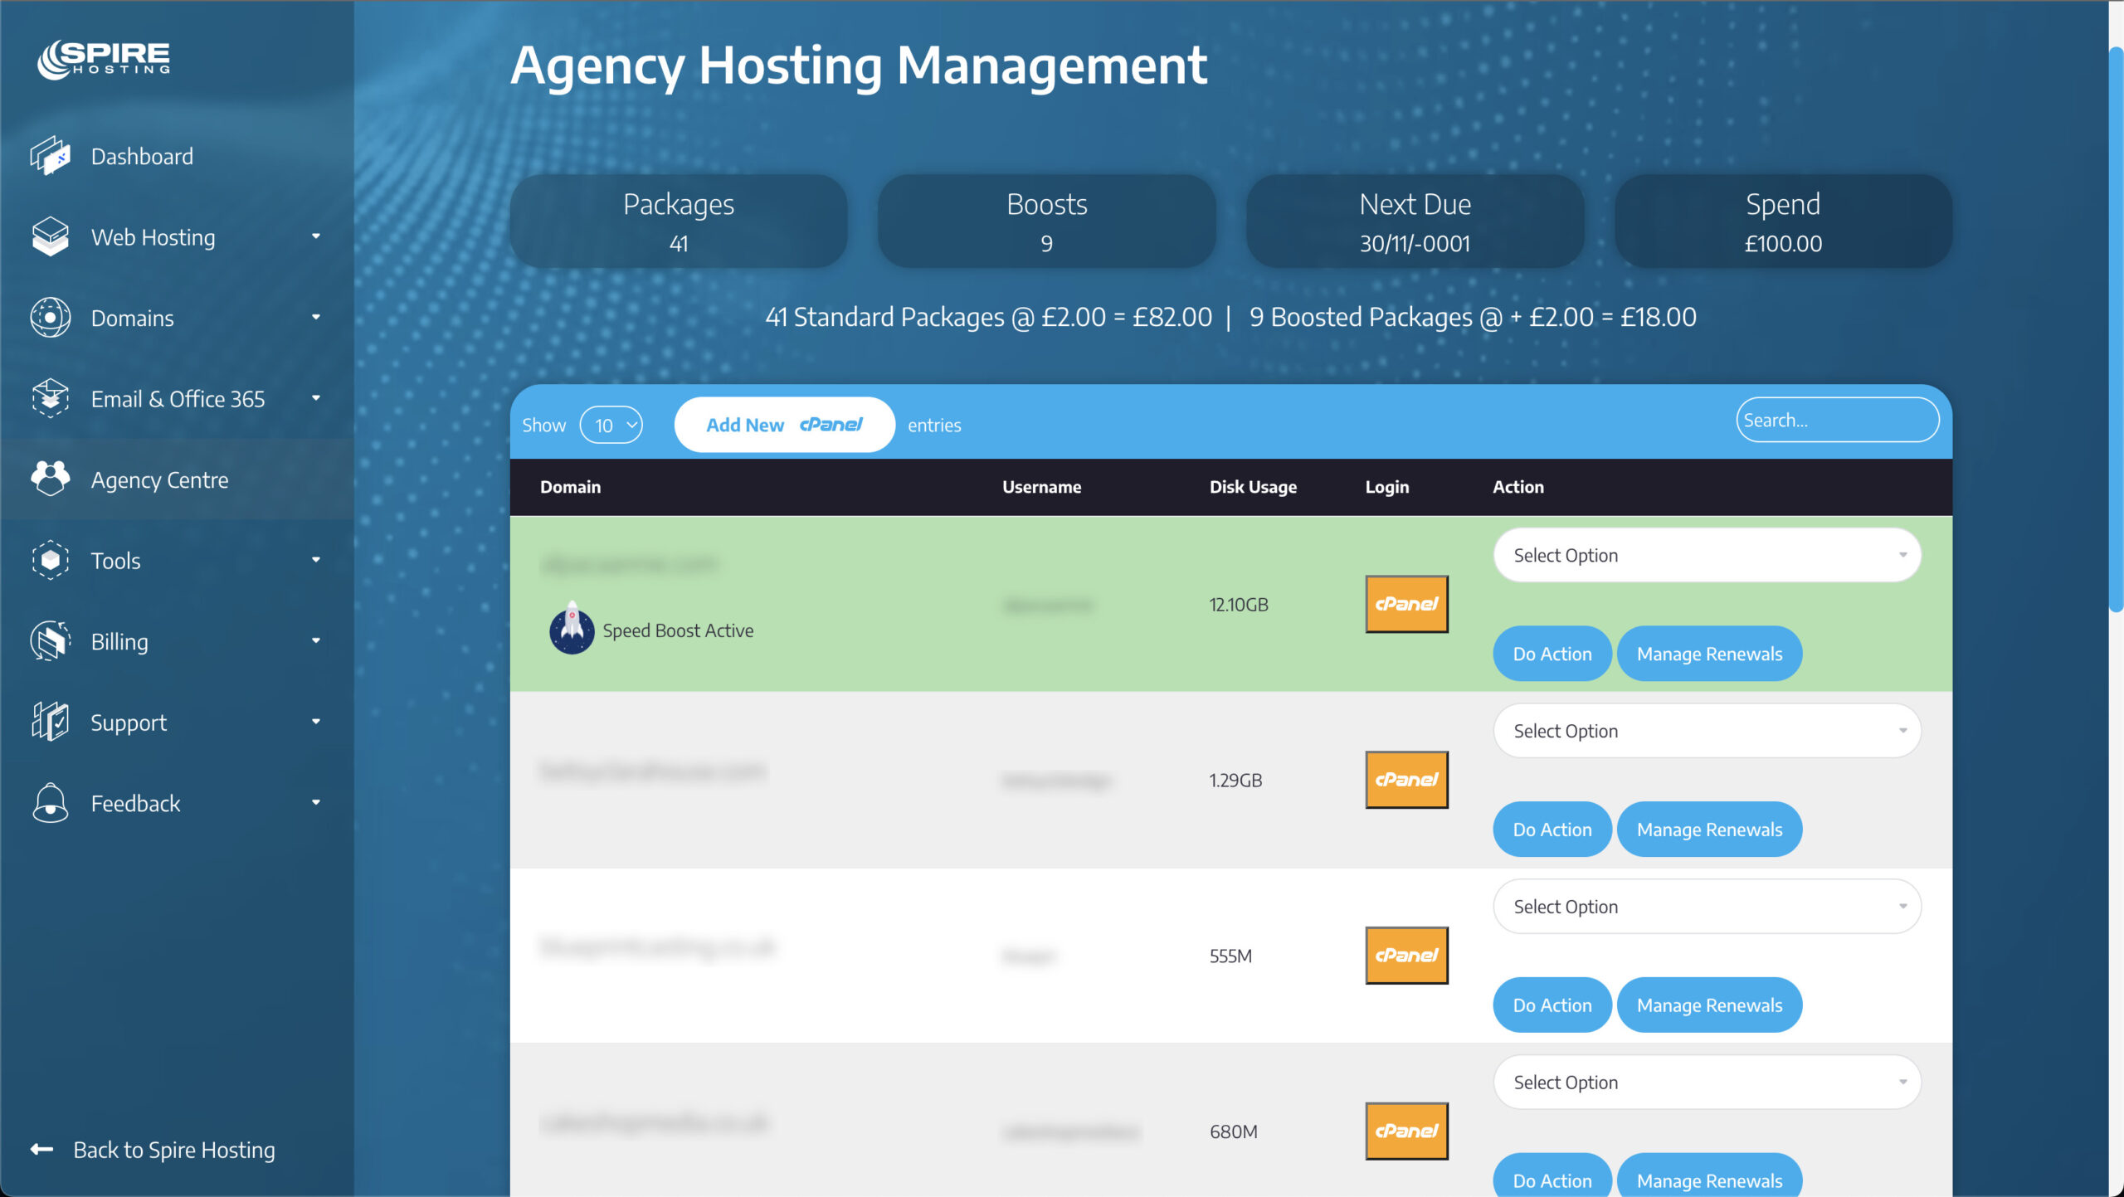The height and width of the screenshot is (1197, 2124).
Task: Launch cPanel for the 1.29GB account
Action: coord(1406,779)
